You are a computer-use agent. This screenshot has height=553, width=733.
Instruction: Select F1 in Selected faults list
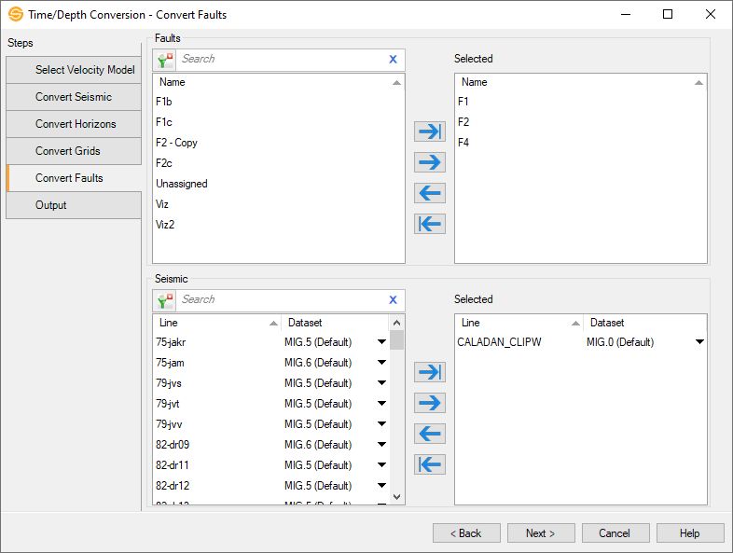(581, 102)
